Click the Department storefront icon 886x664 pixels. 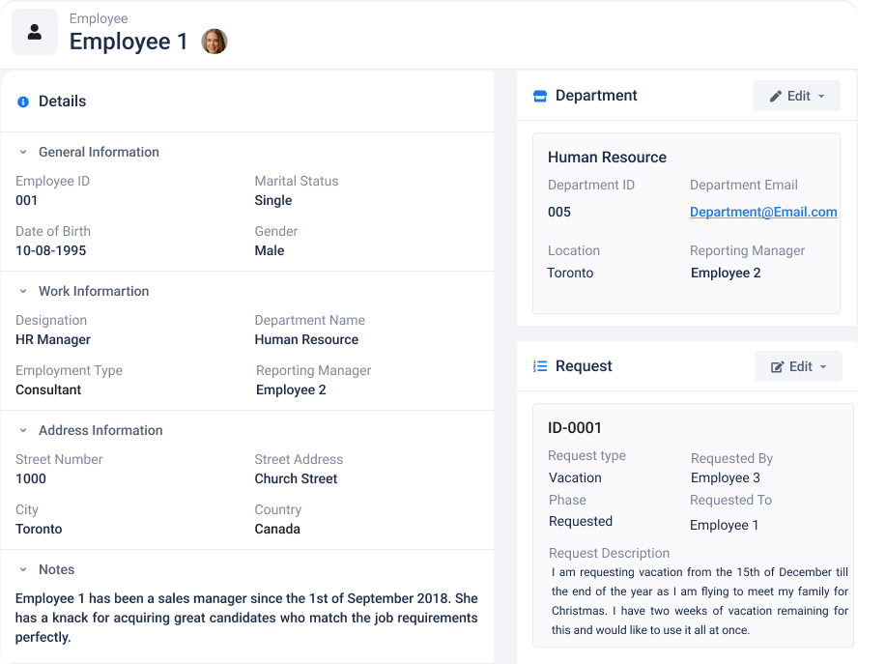coord(540,96)
